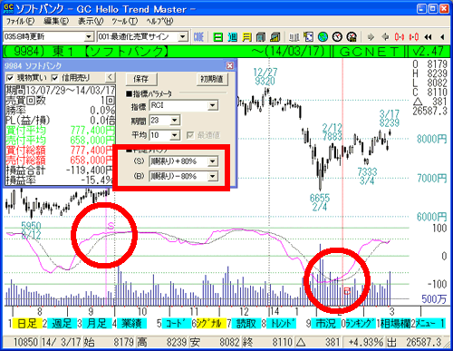Select the yellow monthly (月) chart icon

coord(246,37)
